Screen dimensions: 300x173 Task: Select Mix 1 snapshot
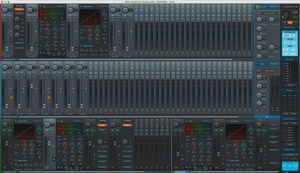pyautogui.click(x=288, y=64)
